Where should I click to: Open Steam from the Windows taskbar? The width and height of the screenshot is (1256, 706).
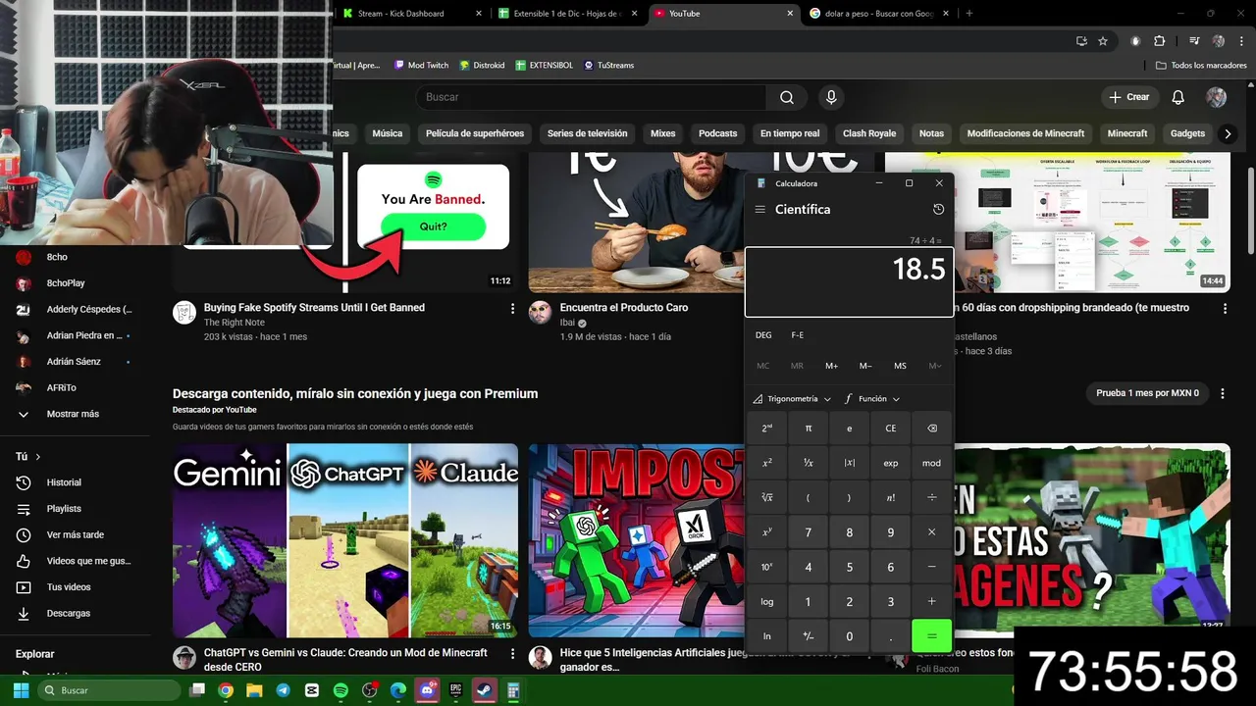coord(485,690)
